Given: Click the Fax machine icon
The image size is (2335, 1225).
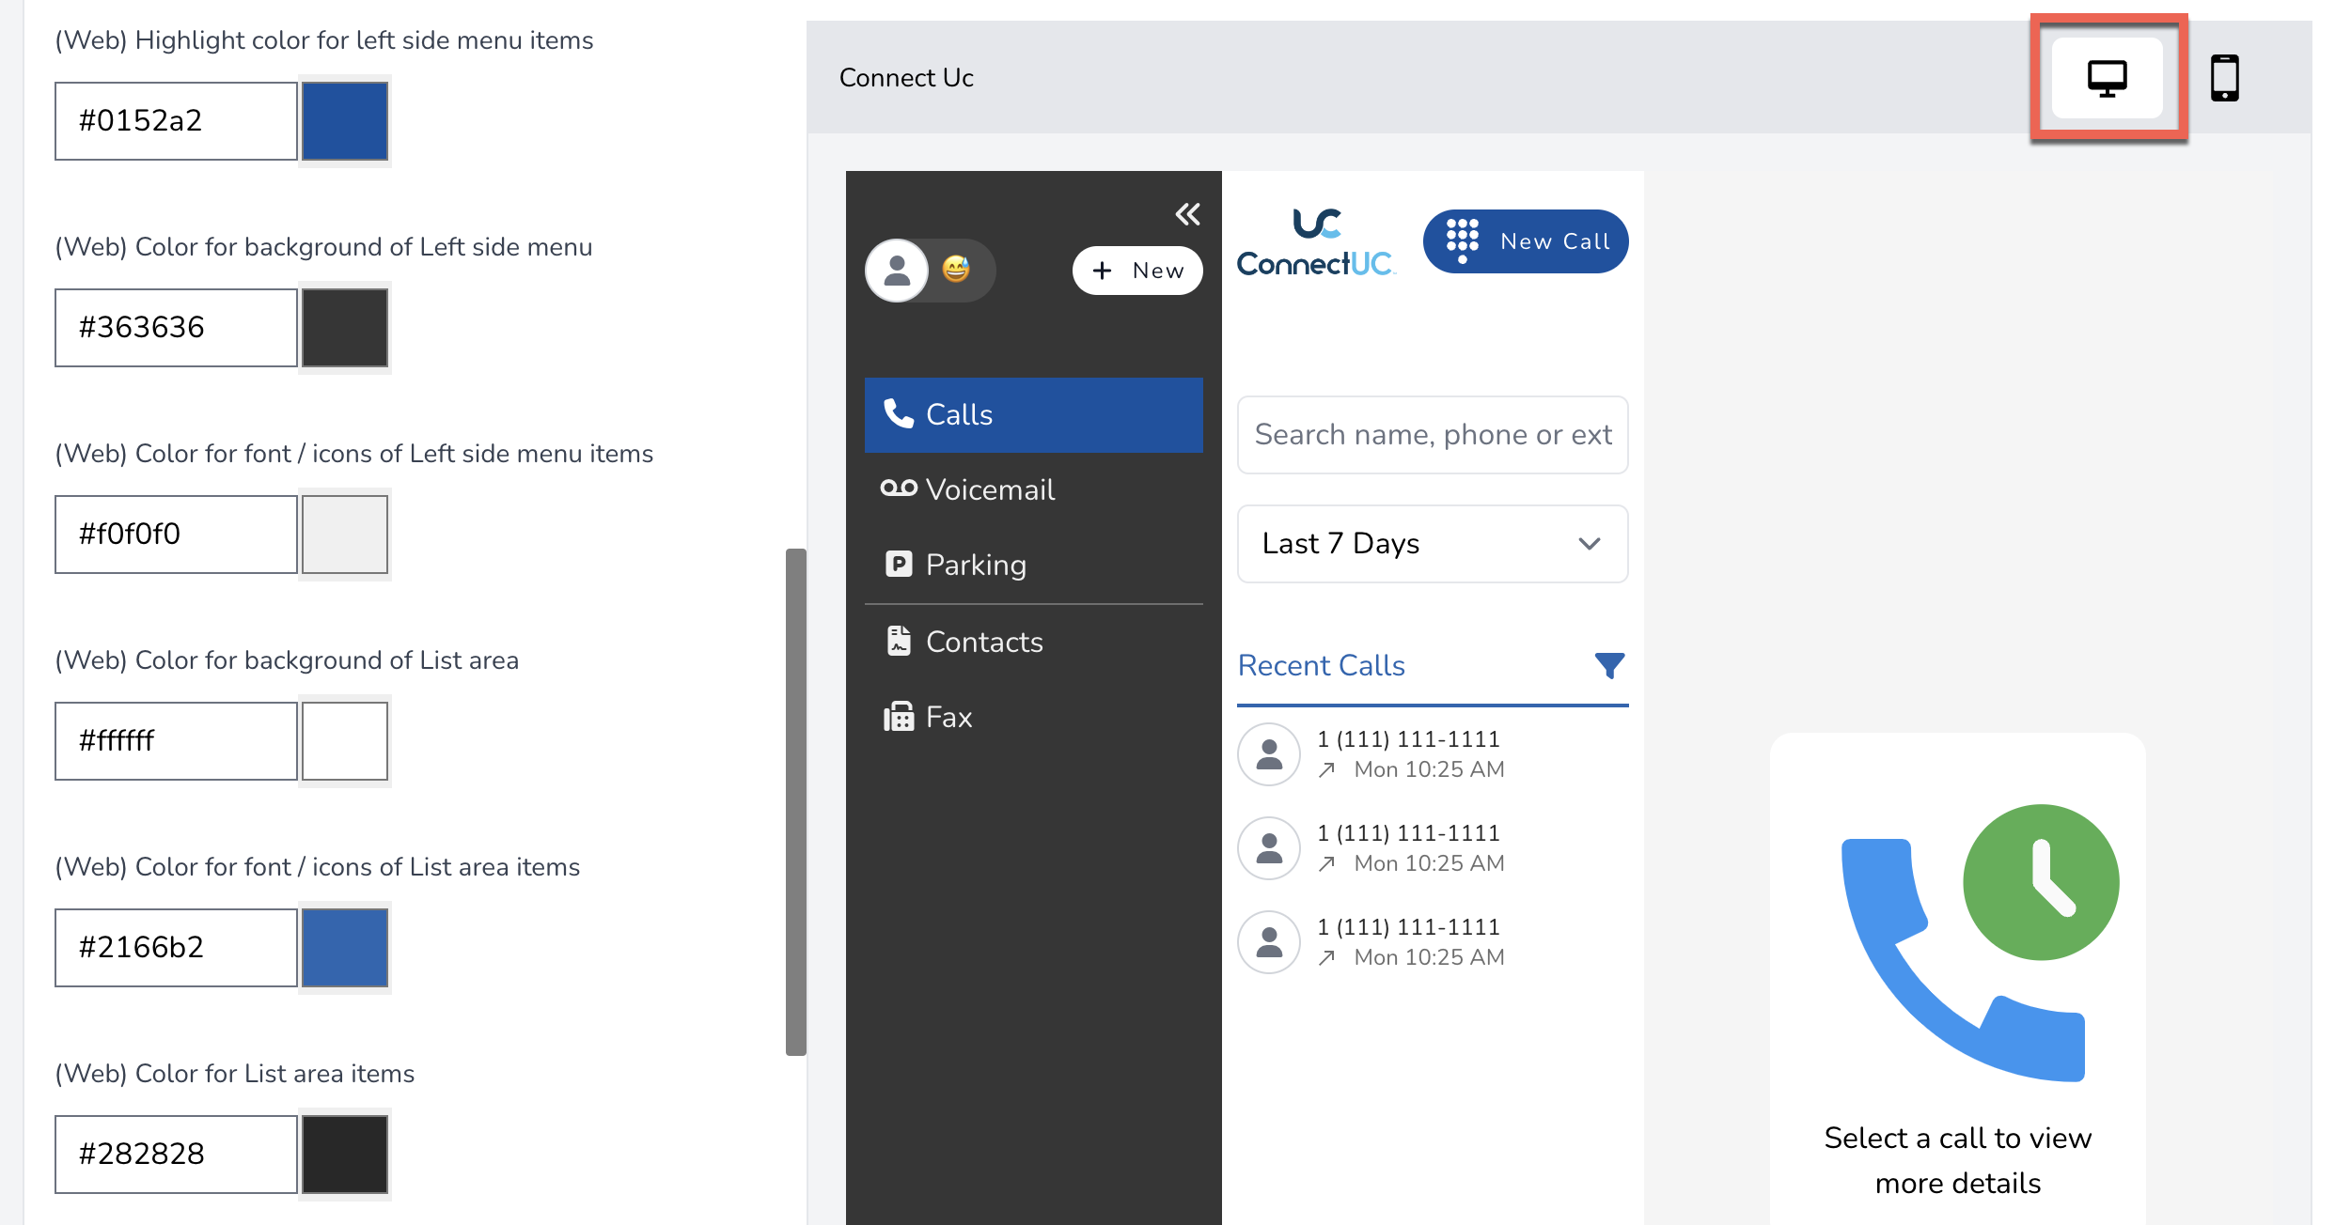Looking at the screenshot, I should pyautogui.click(x=899, y=717).
